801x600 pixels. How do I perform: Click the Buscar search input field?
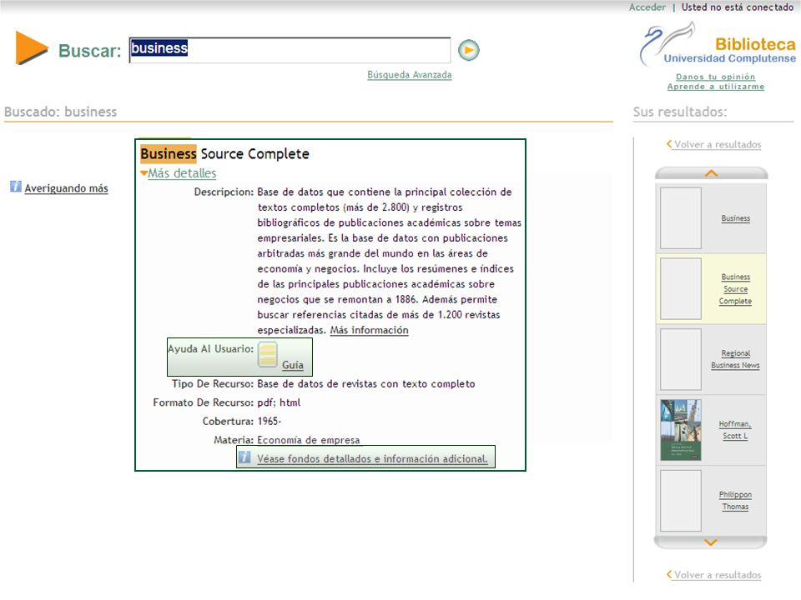(x=290, y=50)
